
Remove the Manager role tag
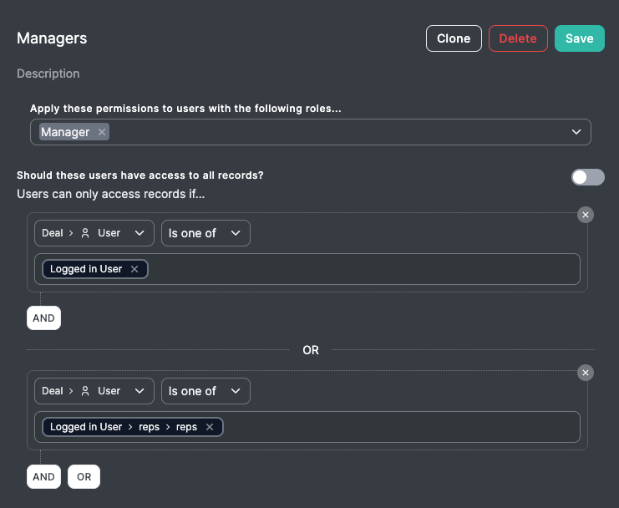[102, 132]
